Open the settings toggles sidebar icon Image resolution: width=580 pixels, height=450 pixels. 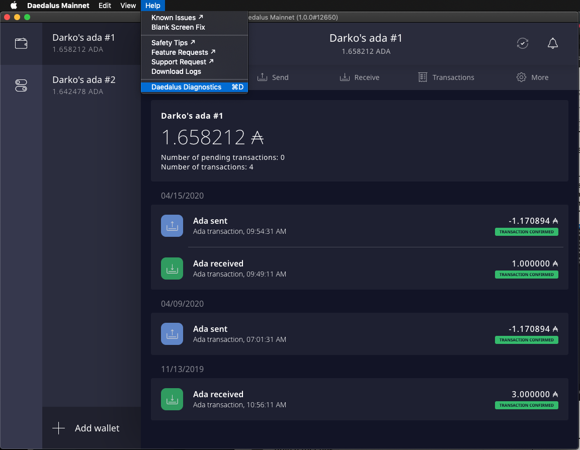[21, 85]
